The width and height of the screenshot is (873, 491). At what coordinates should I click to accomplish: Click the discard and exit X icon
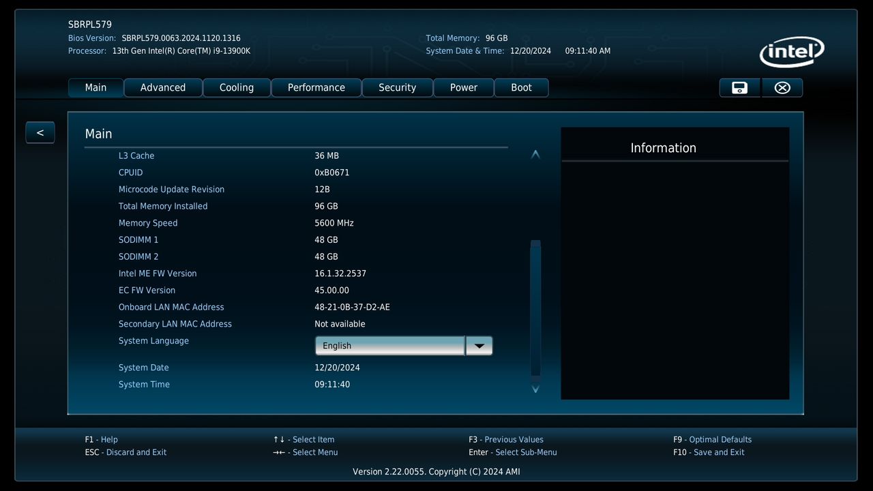click(782, 87)
